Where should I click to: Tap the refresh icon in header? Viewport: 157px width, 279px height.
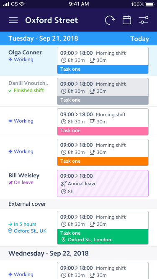[x=110, y=20]
